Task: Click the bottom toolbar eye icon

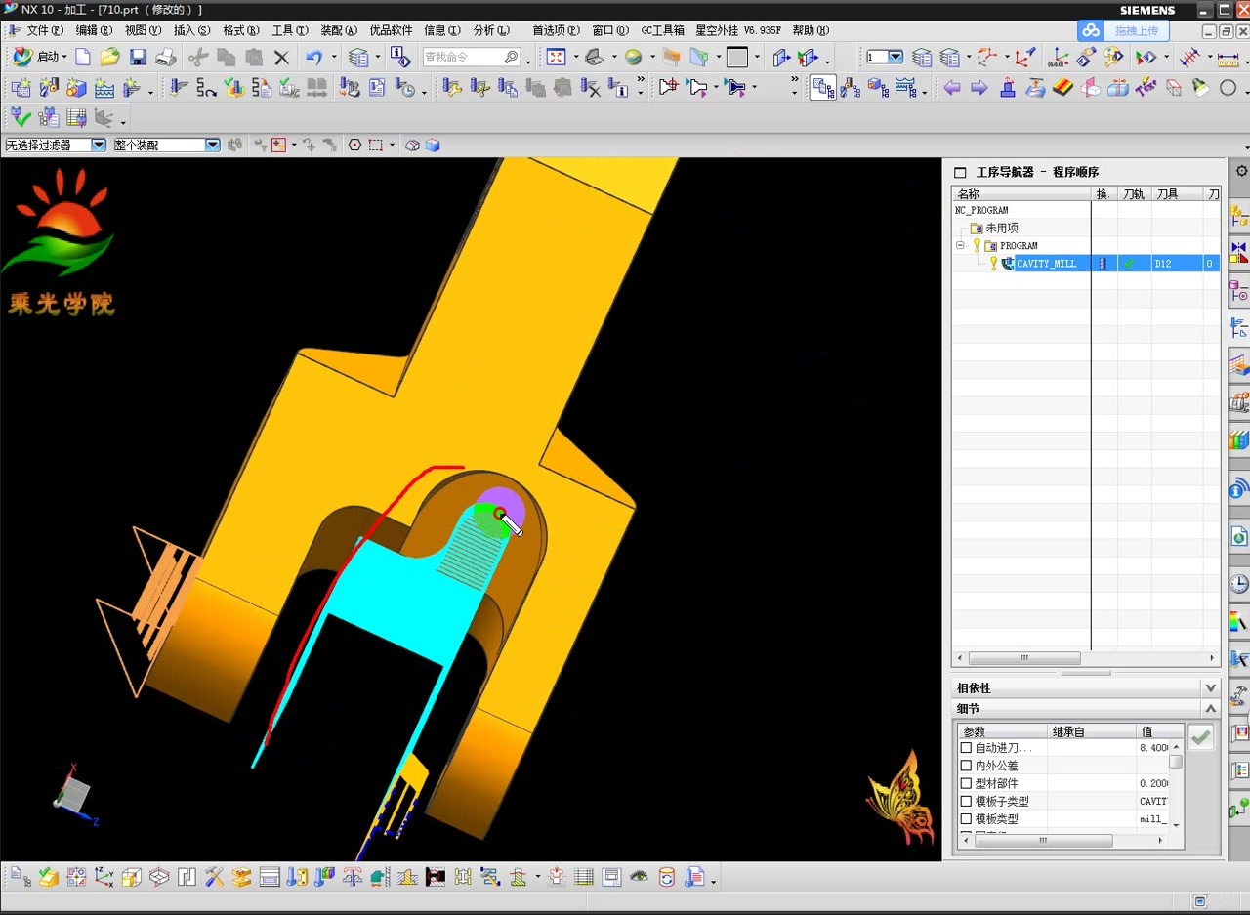Action: tap(639, 877)
